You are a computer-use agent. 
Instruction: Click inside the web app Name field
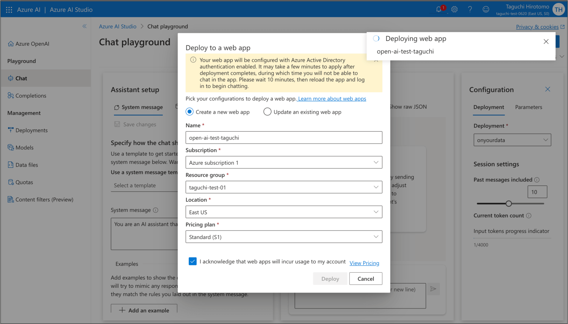click(x=284, y=137)
